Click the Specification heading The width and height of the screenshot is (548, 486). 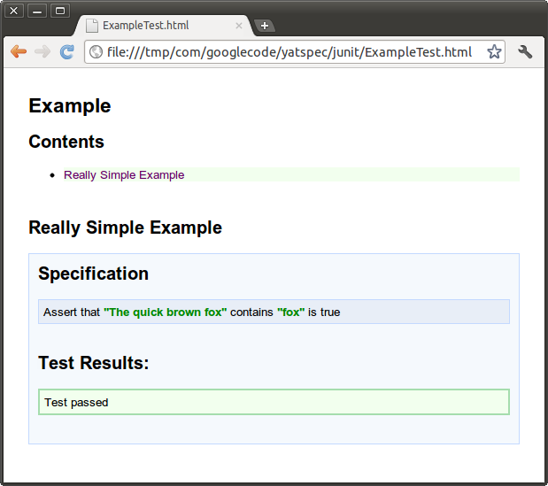[x=93, y=274]
